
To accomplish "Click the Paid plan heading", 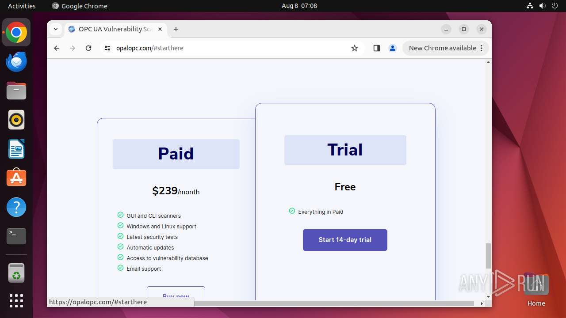I will 176,154.
